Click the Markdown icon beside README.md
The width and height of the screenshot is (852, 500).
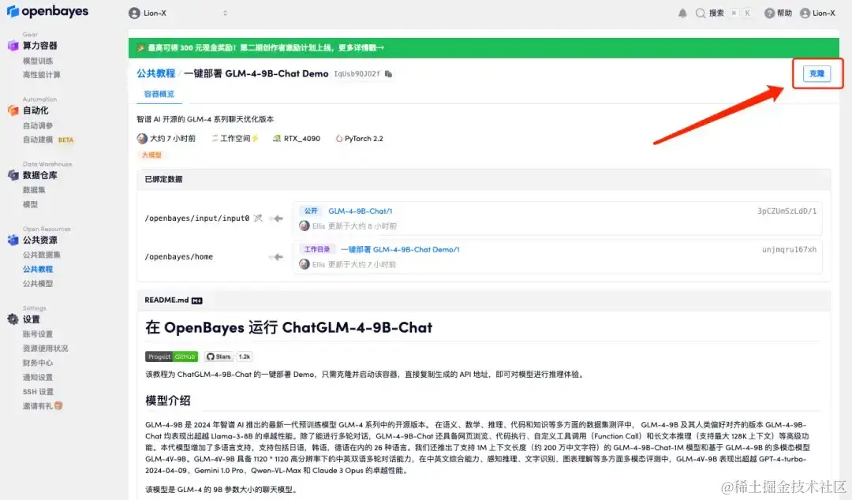tap(196, 300)
